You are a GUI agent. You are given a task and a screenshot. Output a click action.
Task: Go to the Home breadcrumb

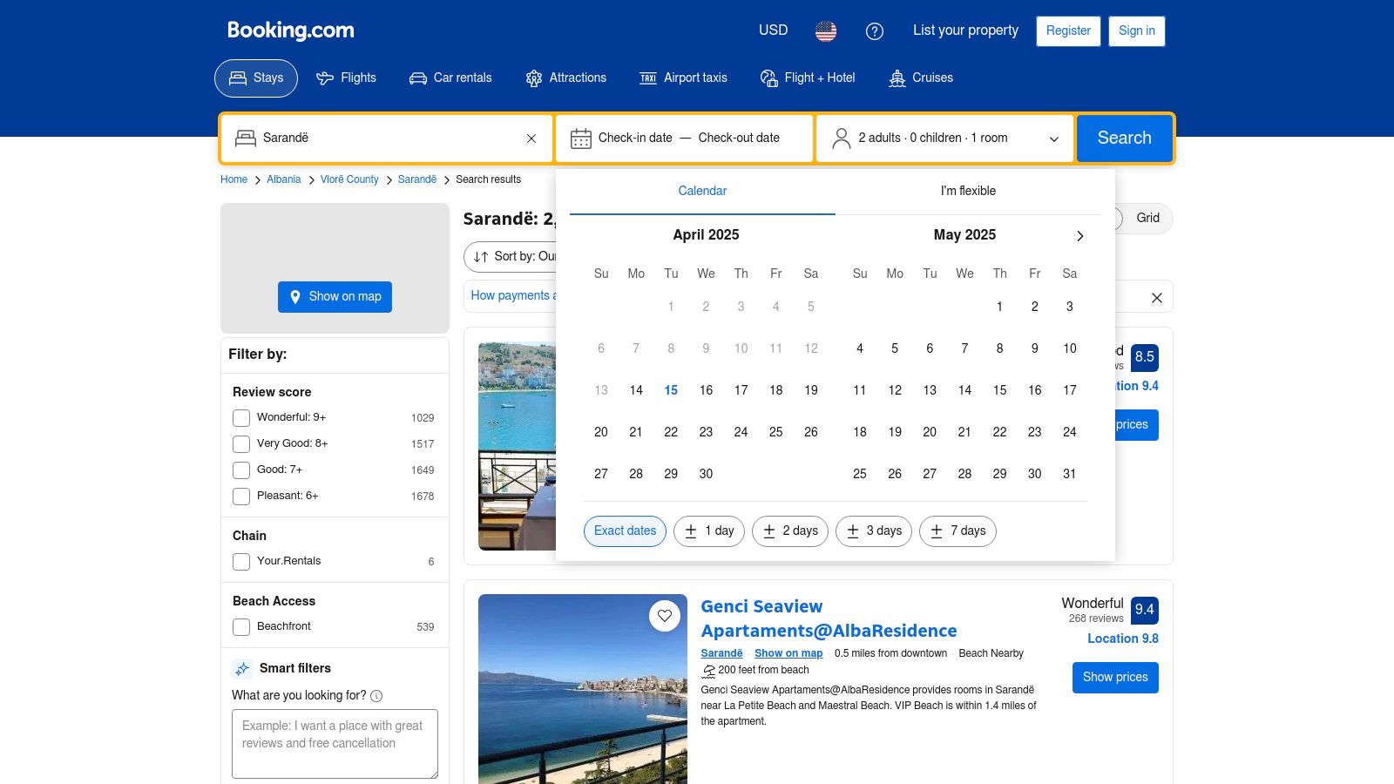coord(233,179)
